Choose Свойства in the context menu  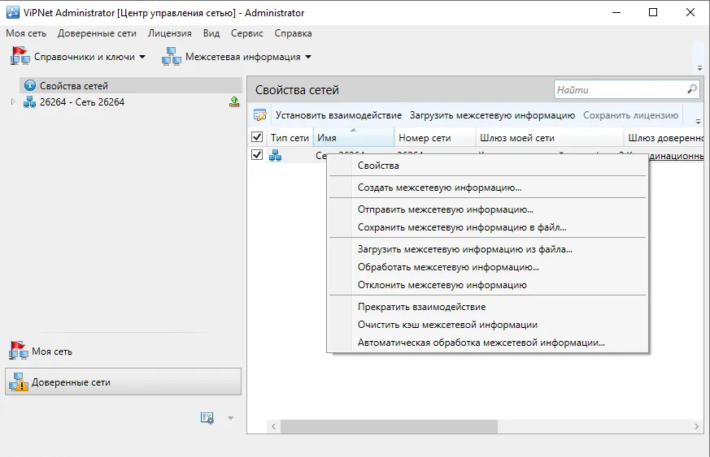[487, 166]
